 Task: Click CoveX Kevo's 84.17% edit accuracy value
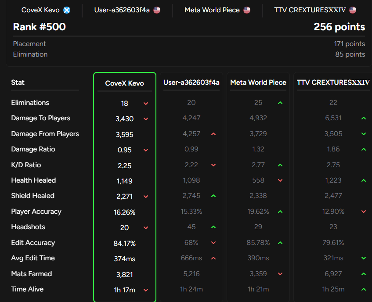(x=125, y=244)
